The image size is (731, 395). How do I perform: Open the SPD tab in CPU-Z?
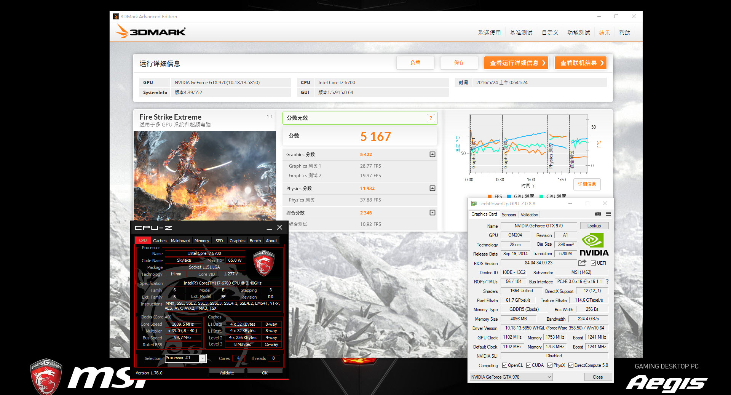point(219,241)
